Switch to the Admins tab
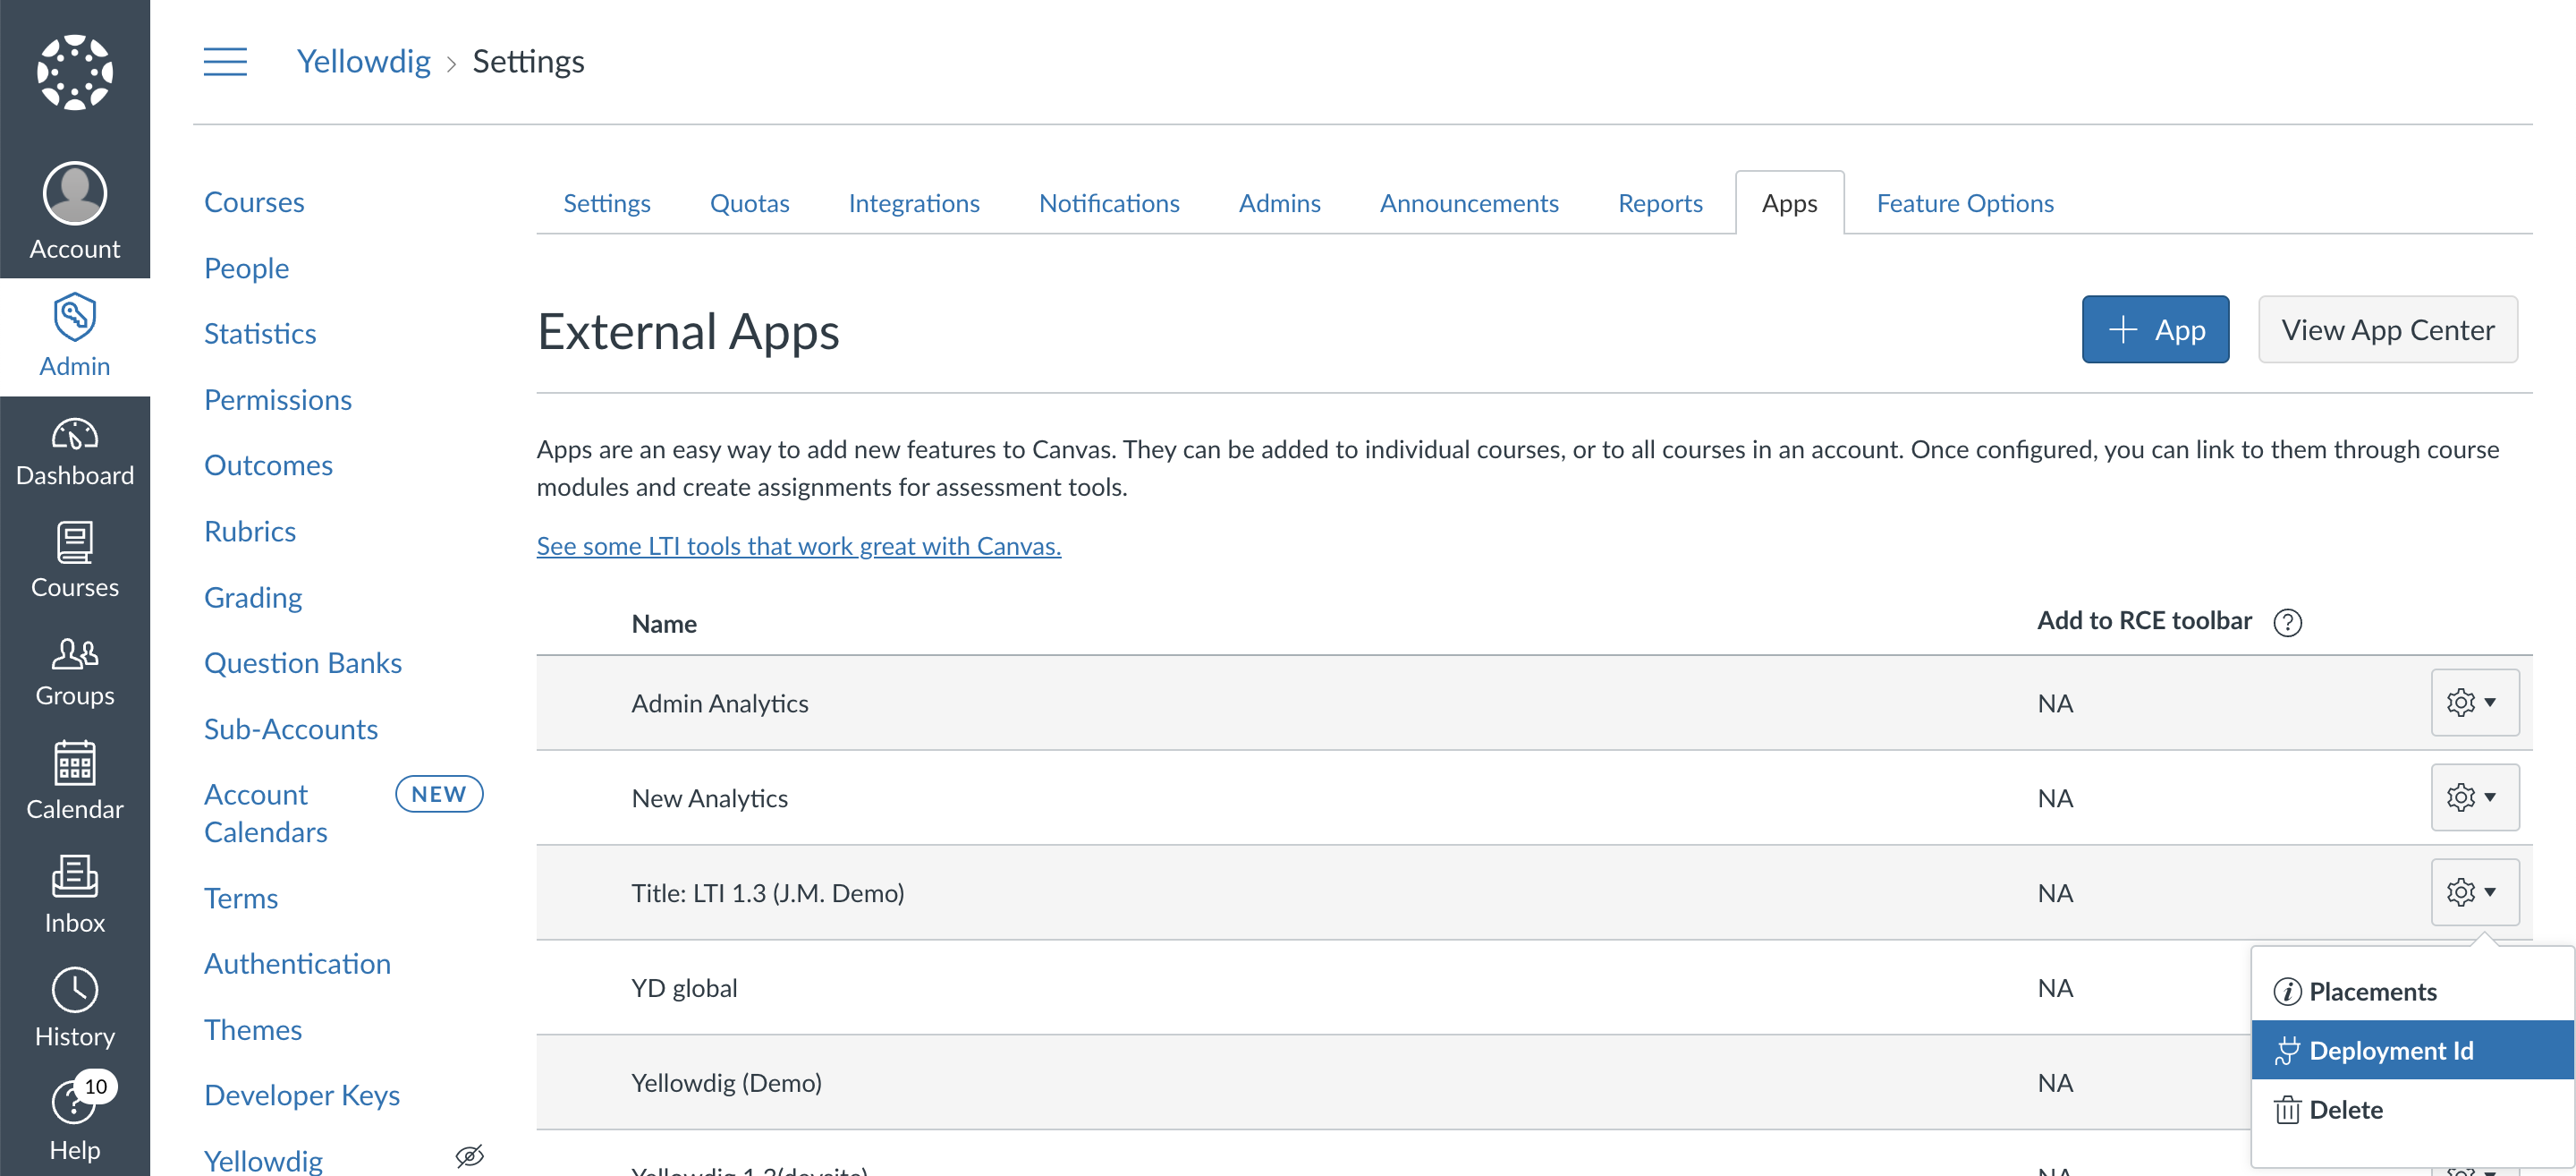The image size is (2576, 1176). (1279, 203)
